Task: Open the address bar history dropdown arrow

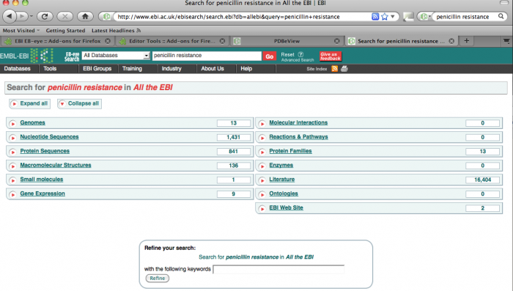Action: coord(393,16)
